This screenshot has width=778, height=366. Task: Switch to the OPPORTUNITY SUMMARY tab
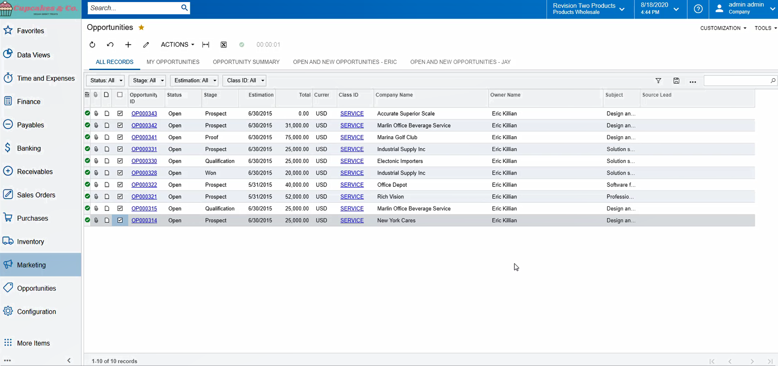pyautogui.click(x=246, y=62)
